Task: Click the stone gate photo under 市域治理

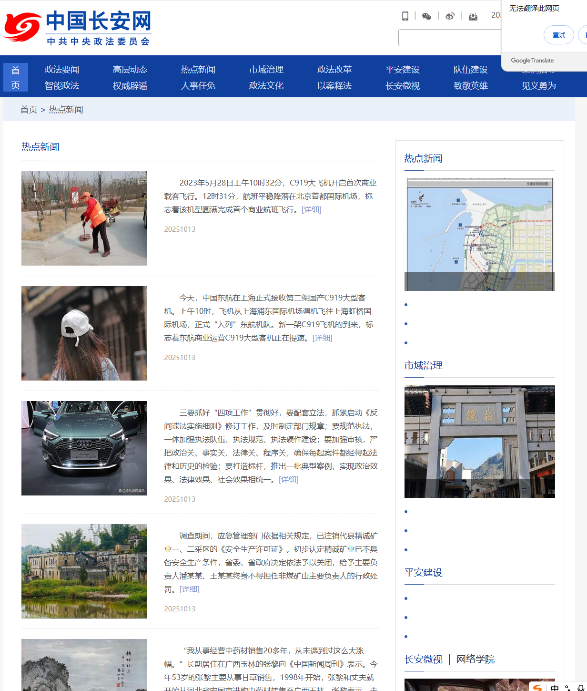Action: coord(479,441)
